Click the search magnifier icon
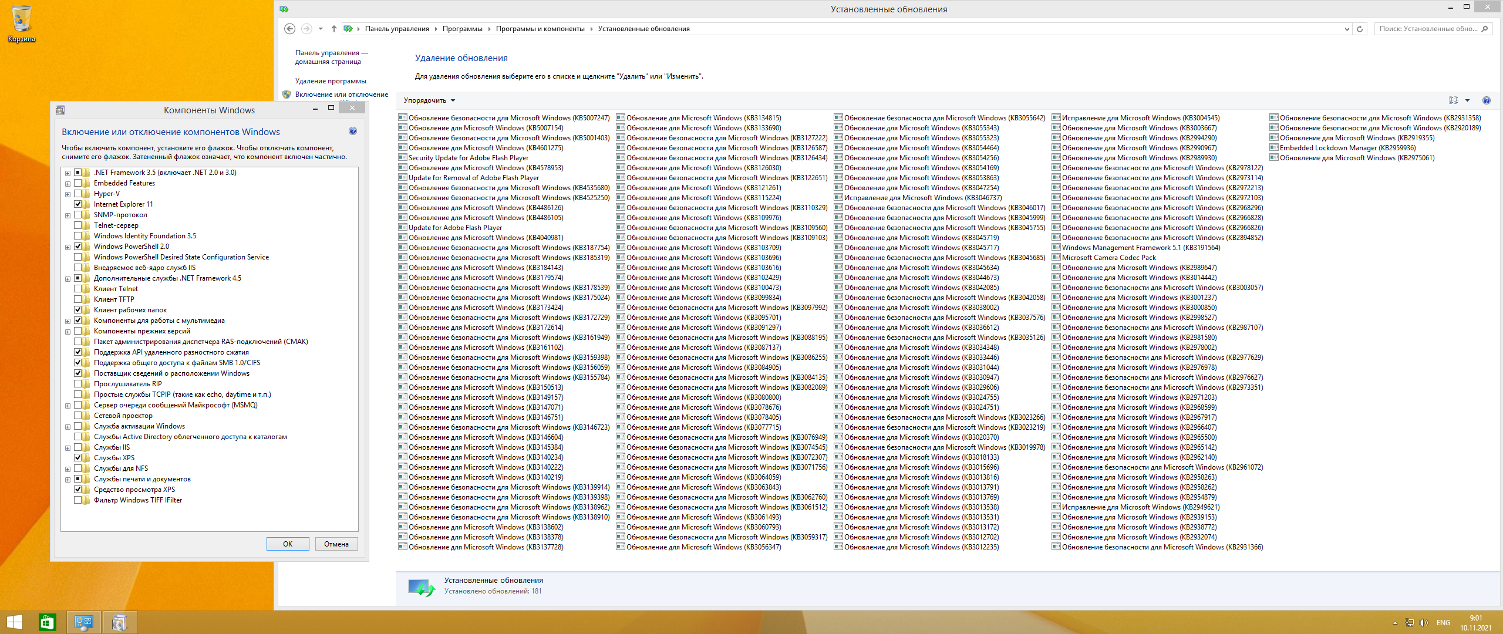 [1485, 29]
